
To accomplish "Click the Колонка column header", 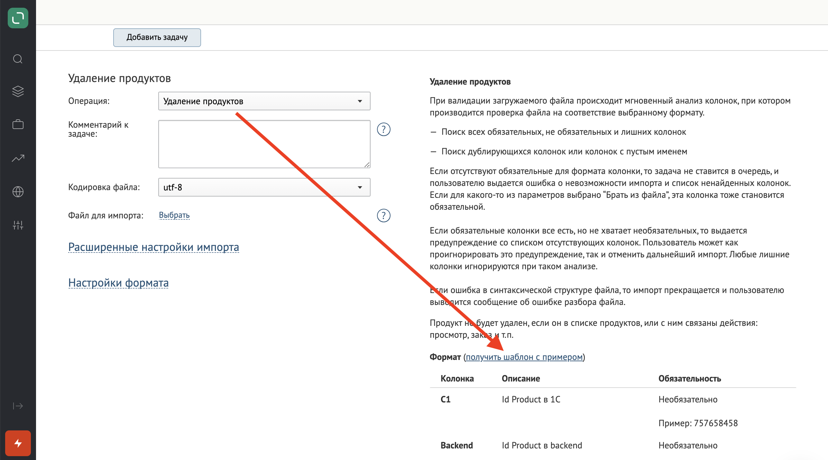I will click(x=457, y=379).
